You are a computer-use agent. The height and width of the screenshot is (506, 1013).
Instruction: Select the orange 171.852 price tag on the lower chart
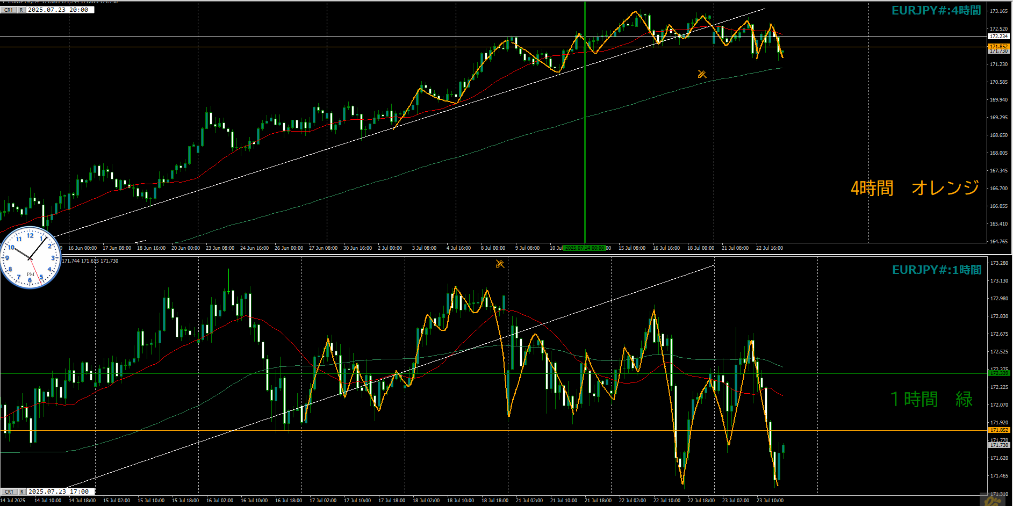point(998,430)
